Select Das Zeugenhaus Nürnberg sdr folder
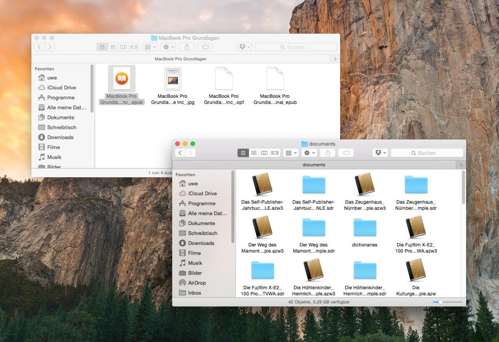This screenshot has width=499, height=342. point(416,185)
